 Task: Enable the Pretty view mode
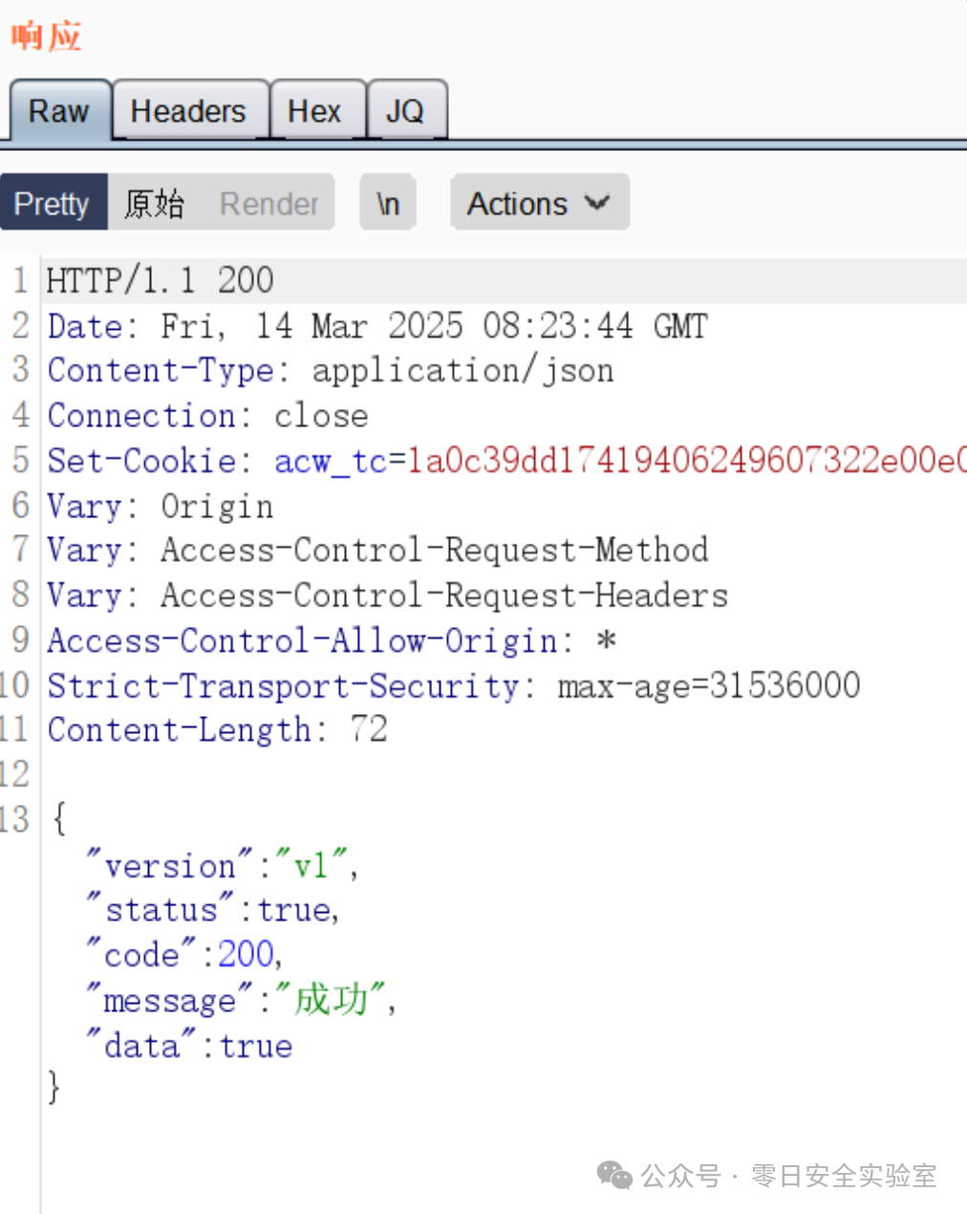click(x=53, y=204)
